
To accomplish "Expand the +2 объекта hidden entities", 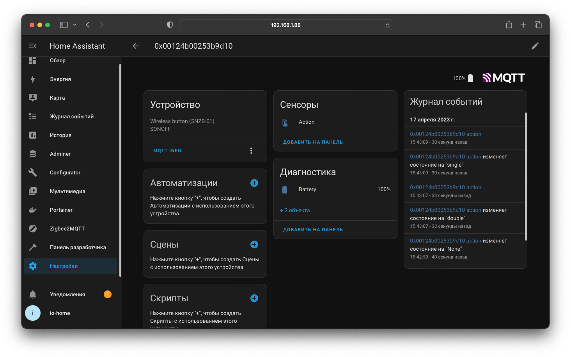I will (x=295, y=210).
